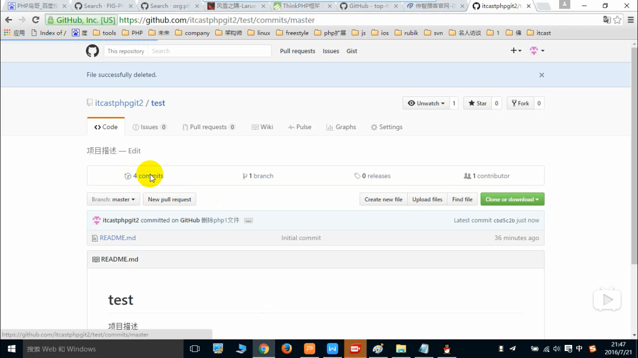
Task: Open the Windows Start menu
Action: 11,349
